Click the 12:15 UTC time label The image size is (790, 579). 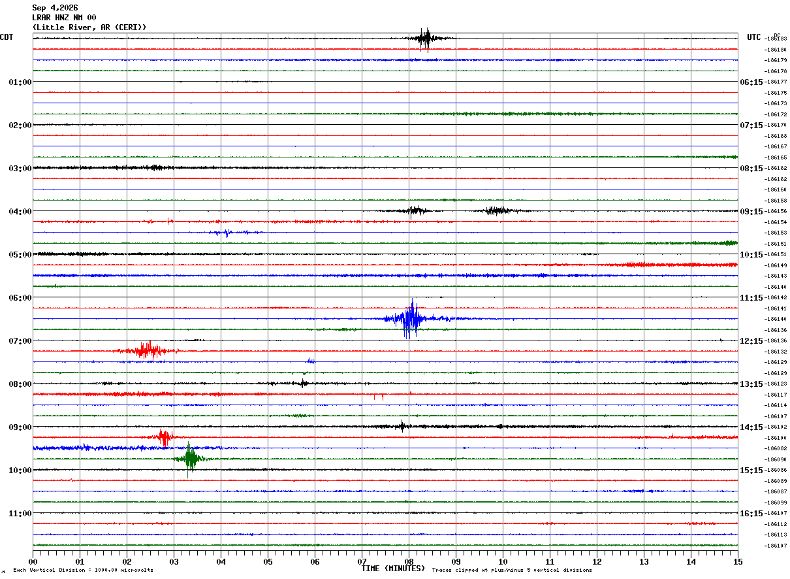pos(751,341)
